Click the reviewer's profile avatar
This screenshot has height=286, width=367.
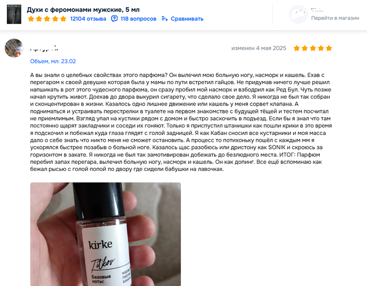pyautogui.click(x=14, y=48)
